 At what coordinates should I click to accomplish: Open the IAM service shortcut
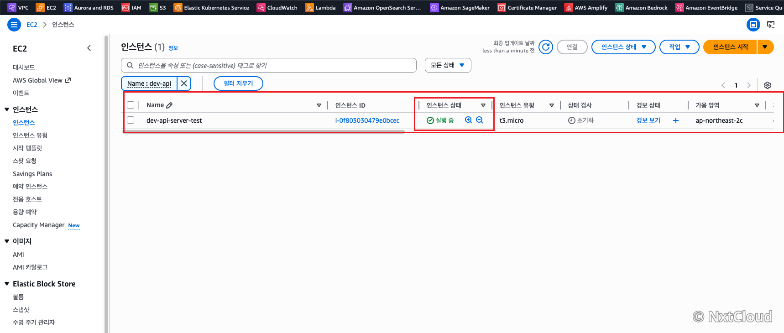click(x=131, y=7)
